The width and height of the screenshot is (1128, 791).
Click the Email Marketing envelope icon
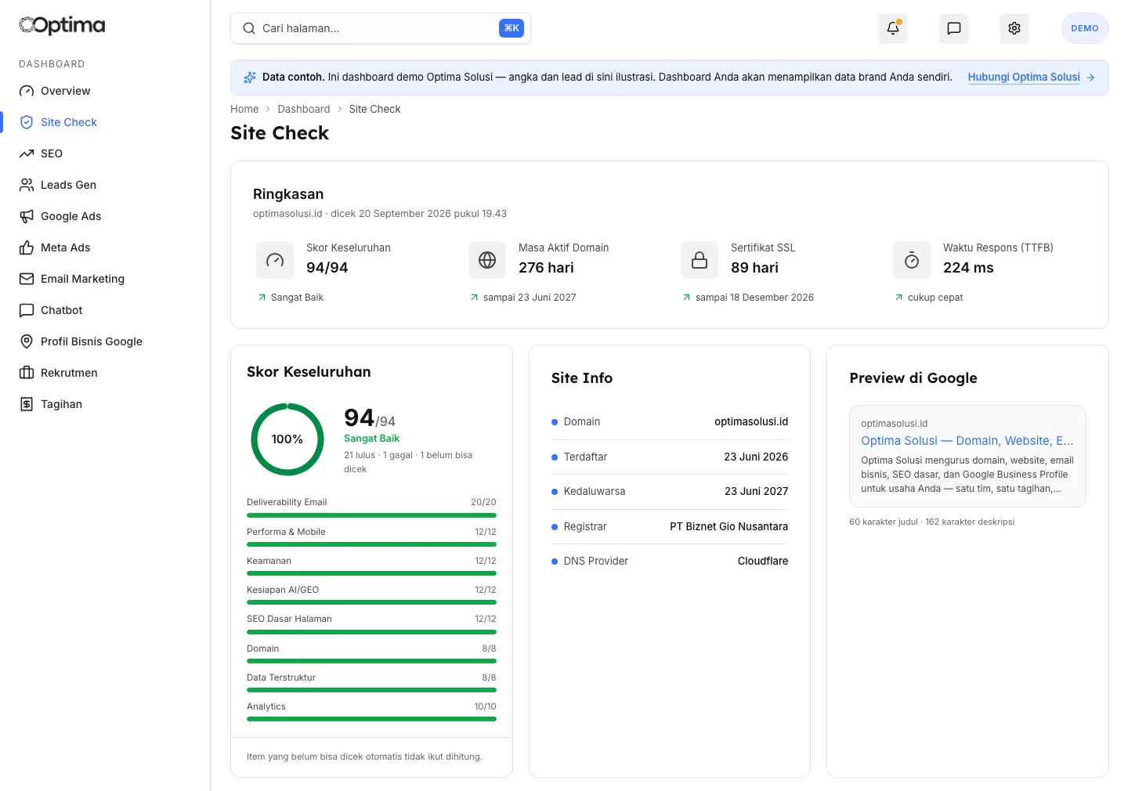coord(27,279)
